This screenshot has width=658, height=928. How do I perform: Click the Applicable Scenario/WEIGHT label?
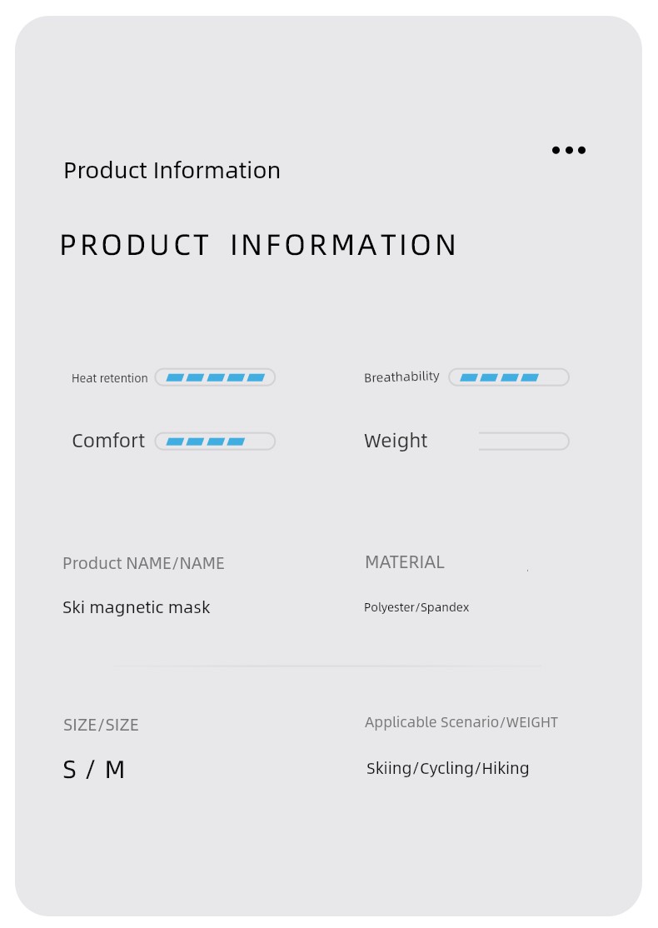tap(461, 722)
